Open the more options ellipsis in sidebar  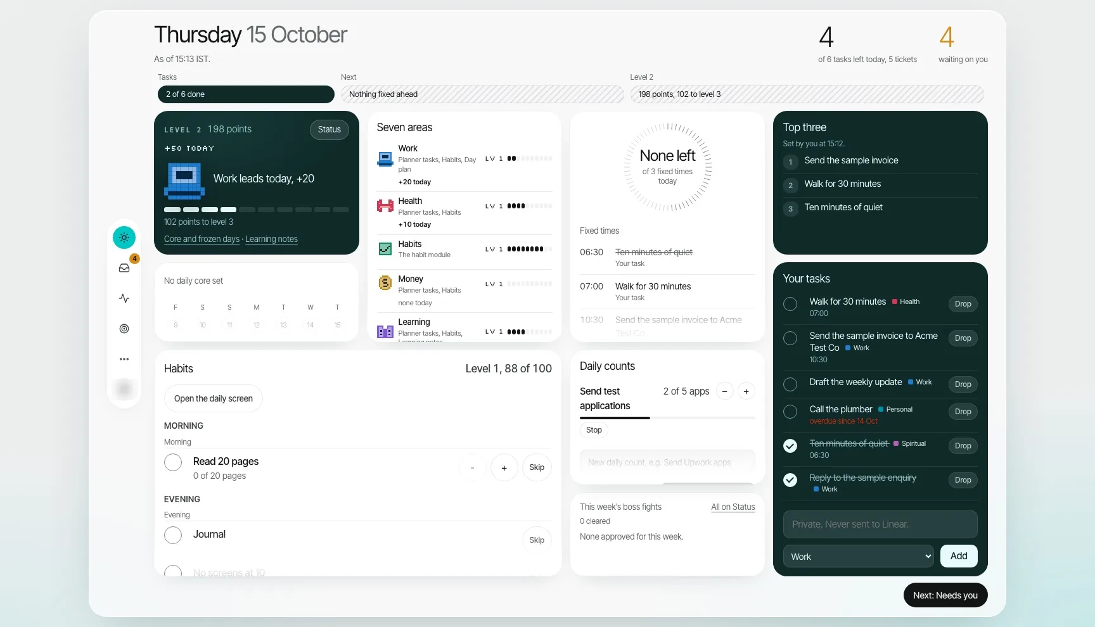coord(124,359)
